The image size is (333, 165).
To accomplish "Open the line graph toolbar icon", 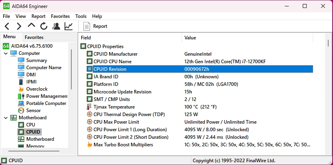I will click(x=69, y=26).
